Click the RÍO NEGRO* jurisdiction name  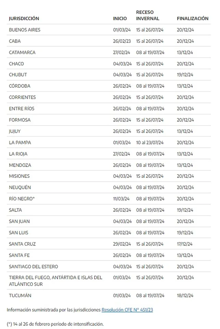coord(22,199)
